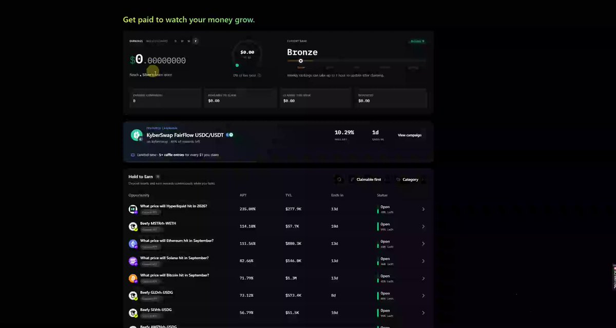This screenshot has height=328, width=616.
Task: Sort by the TVL column header
Action: pyautogui.click(x=288, y=195)
